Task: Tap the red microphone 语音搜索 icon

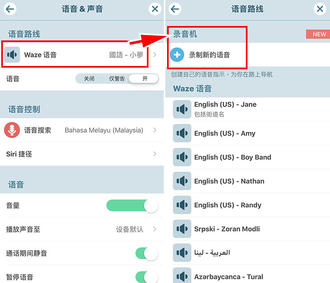Action: click(x=12, y=130)
